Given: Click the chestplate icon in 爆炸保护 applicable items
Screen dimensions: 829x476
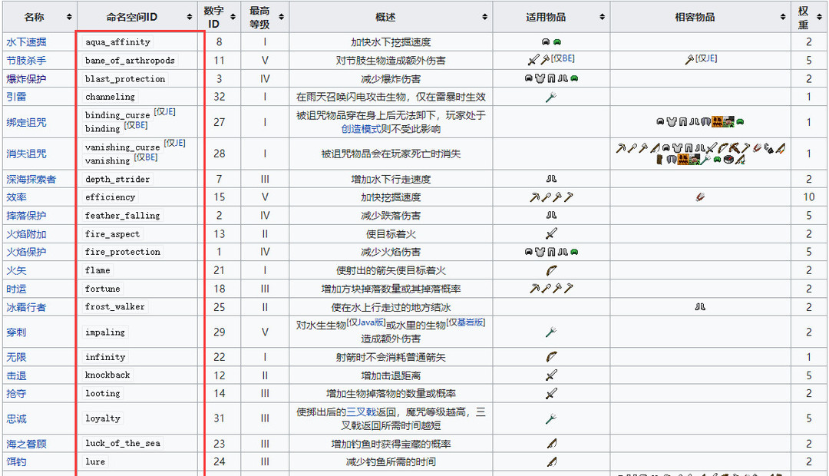Looking at the screenshot, I should tap(541, 78).
